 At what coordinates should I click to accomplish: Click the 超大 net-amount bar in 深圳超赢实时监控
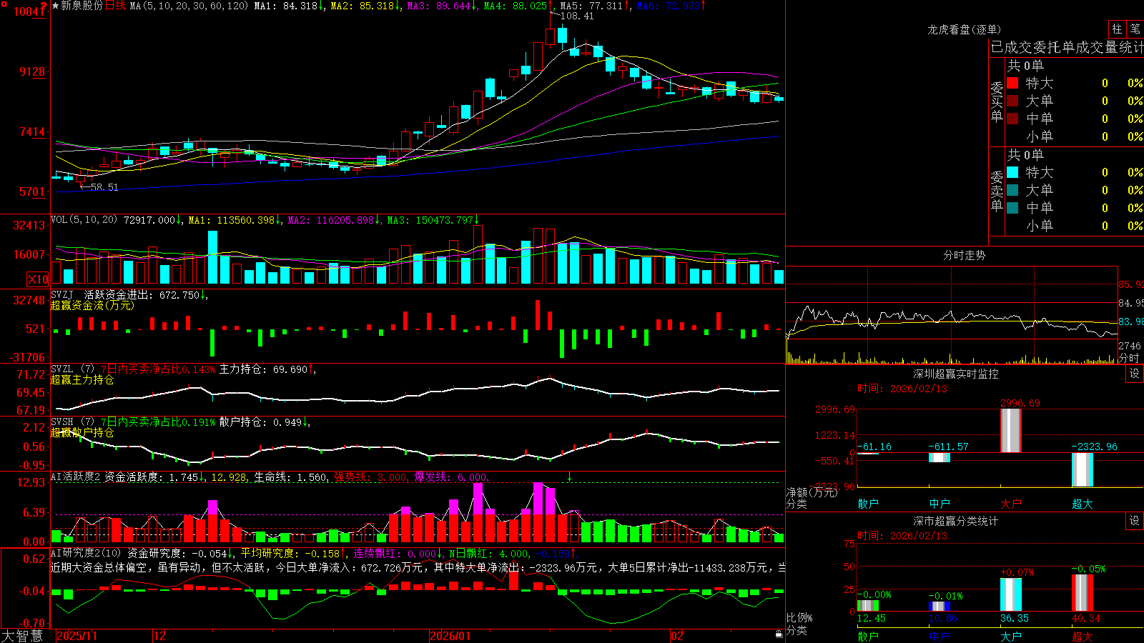1083,469
